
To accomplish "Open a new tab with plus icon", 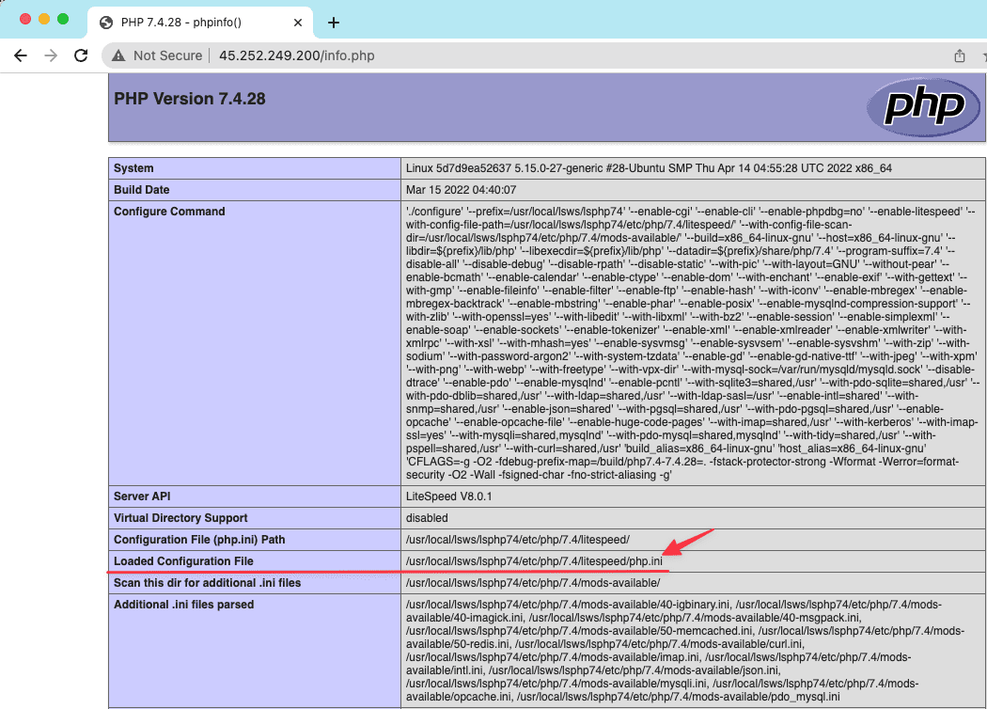I will [333, 23].
